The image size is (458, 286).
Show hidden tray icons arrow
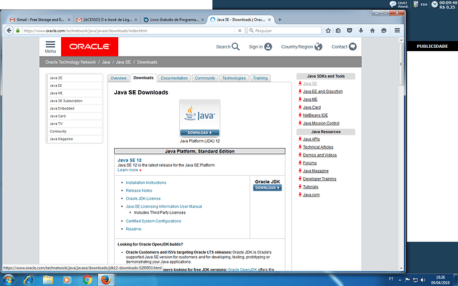click(400, 280)
